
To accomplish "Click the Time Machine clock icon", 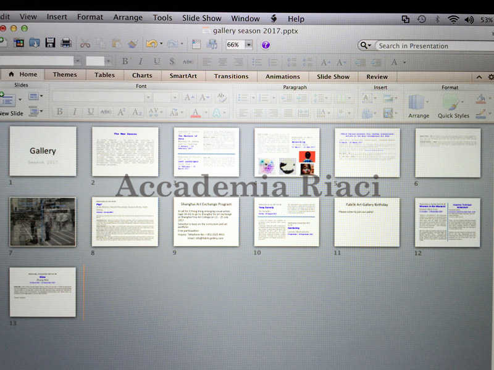I will coord(422,20).
